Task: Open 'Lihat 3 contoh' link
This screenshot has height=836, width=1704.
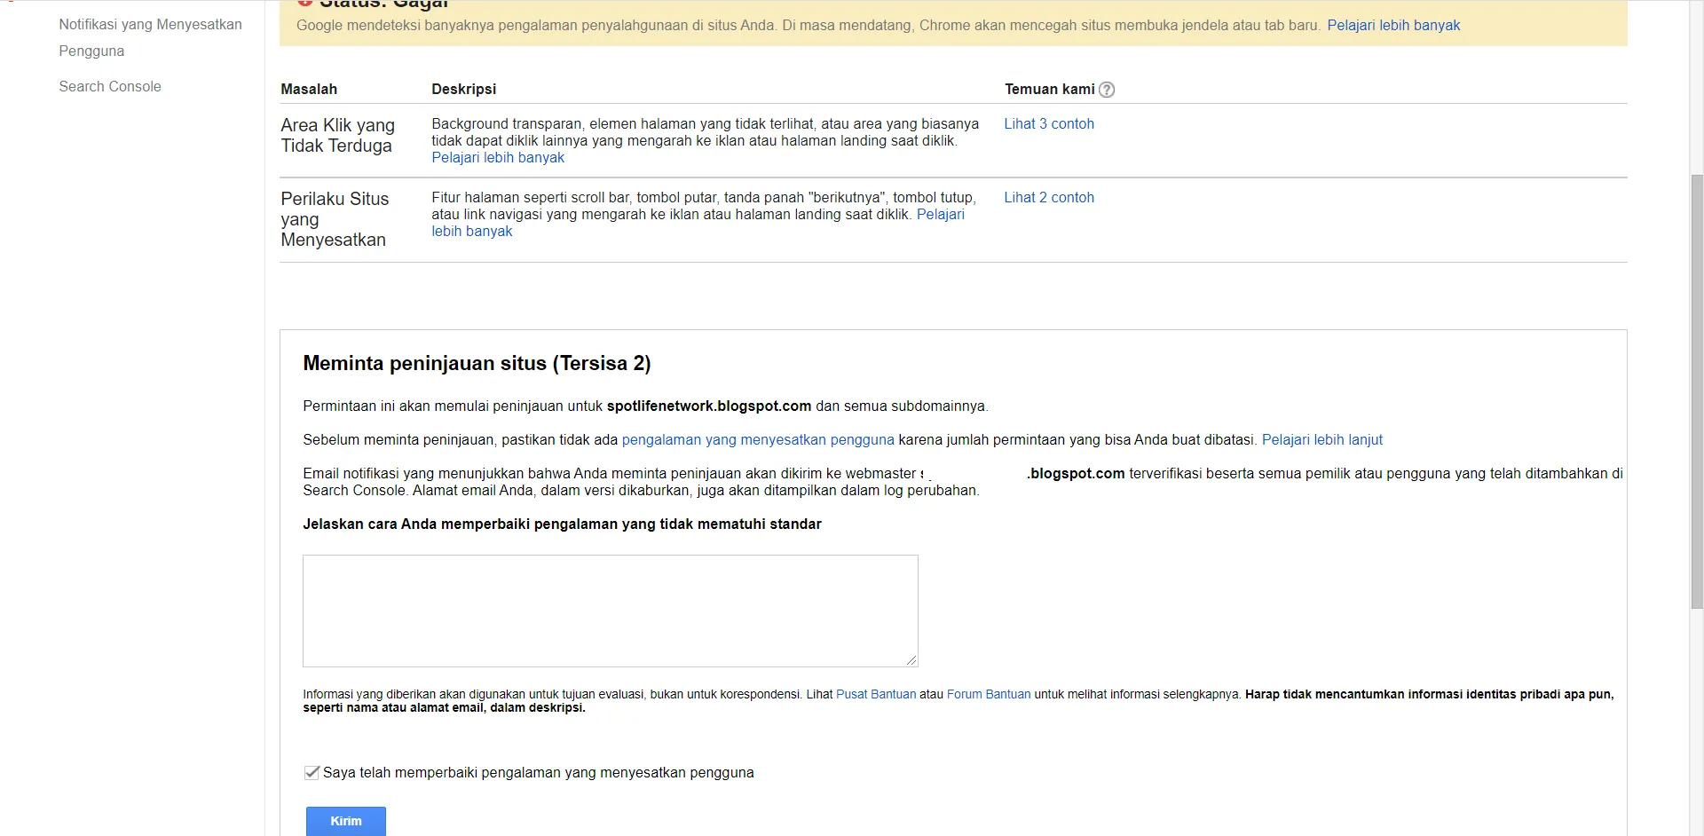Action: coord(1049,124)
